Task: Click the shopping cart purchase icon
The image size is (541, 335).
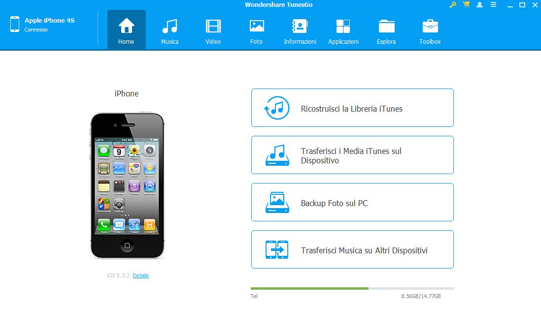Action: pos(466,5)
